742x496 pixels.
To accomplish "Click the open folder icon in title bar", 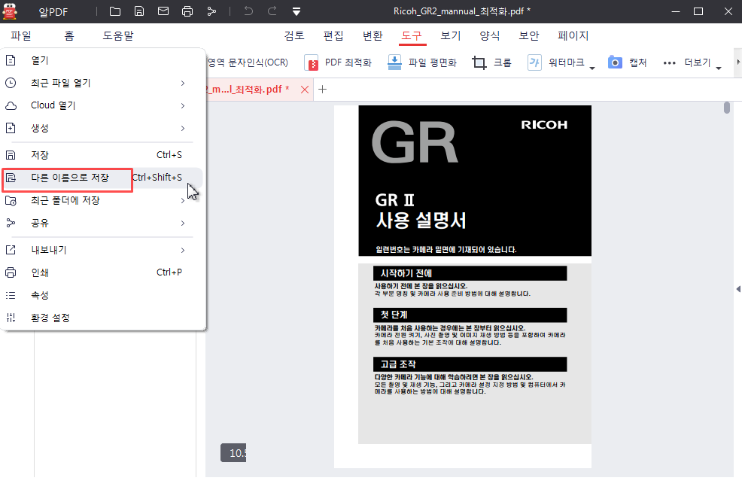I will 115,11.
